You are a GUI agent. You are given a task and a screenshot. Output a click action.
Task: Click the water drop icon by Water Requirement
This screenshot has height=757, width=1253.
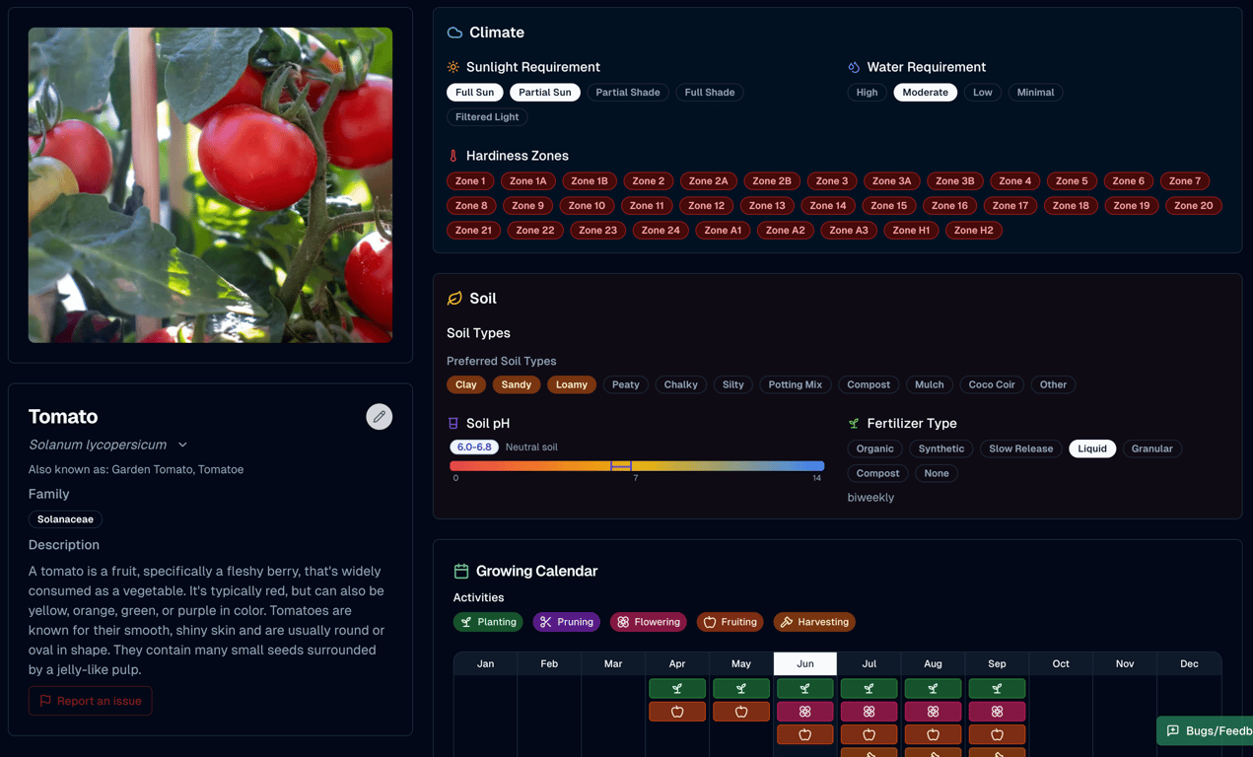854,67
